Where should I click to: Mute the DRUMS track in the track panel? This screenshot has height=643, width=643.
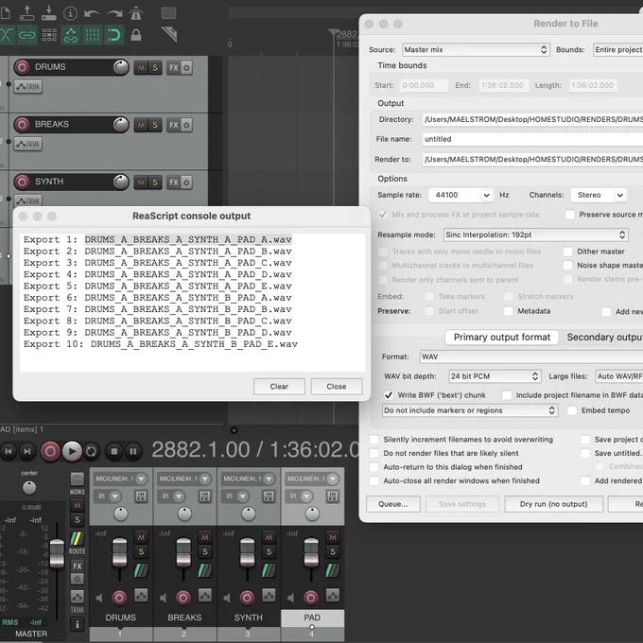coord(141,68)
